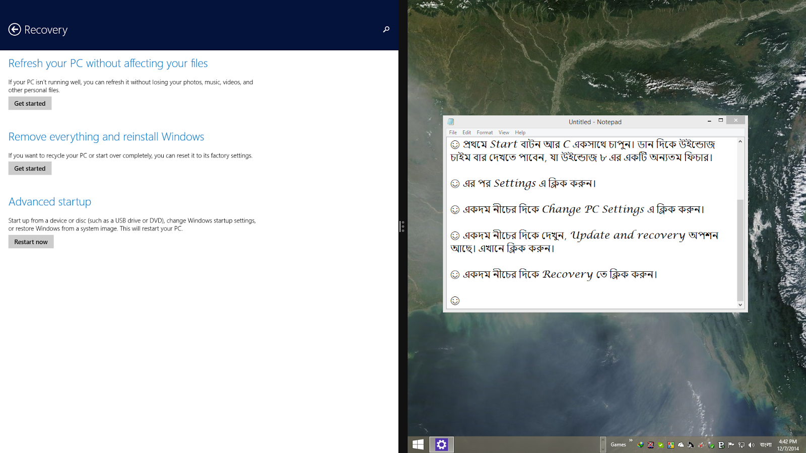This screenshot has height=453, width=806.
Task: Select the 'Refresh your PC without affecting your files' heading
Action: coord(108,63)
